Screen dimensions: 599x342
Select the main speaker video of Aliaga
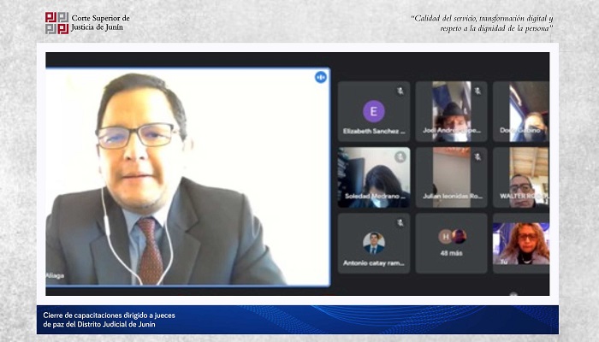[188, 177]
